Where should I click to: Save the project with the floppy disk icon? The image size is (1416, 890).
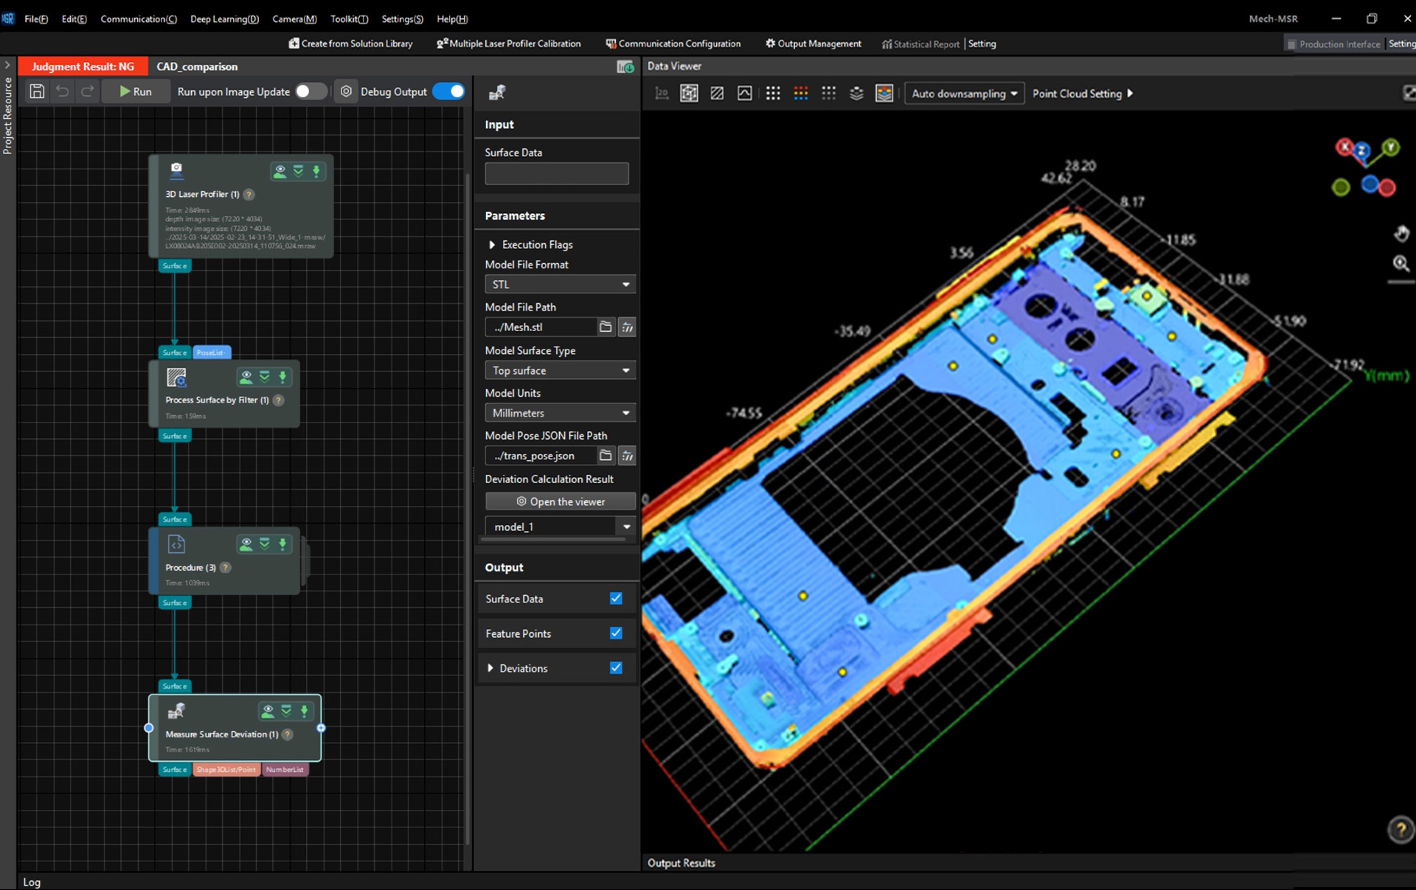click(x=37, y=91)
